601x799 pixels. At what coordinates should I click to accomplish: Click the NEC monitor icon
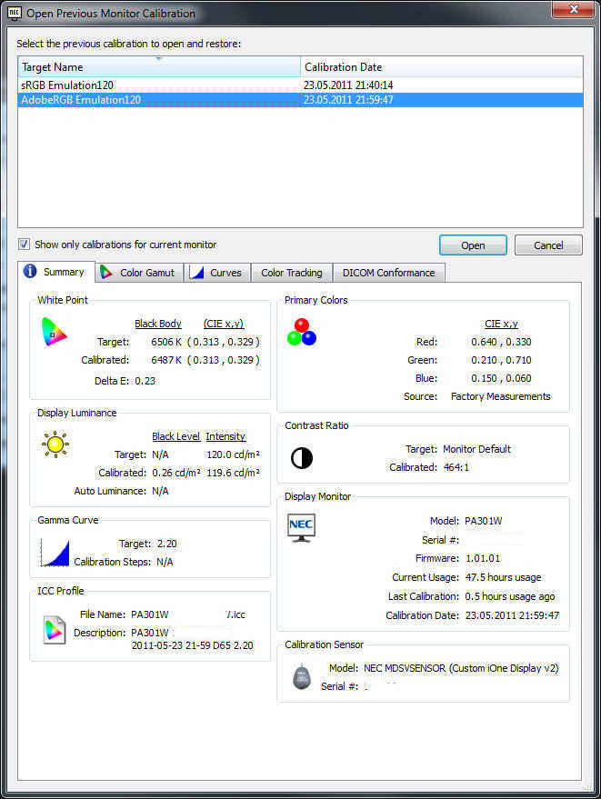[301, 528]
